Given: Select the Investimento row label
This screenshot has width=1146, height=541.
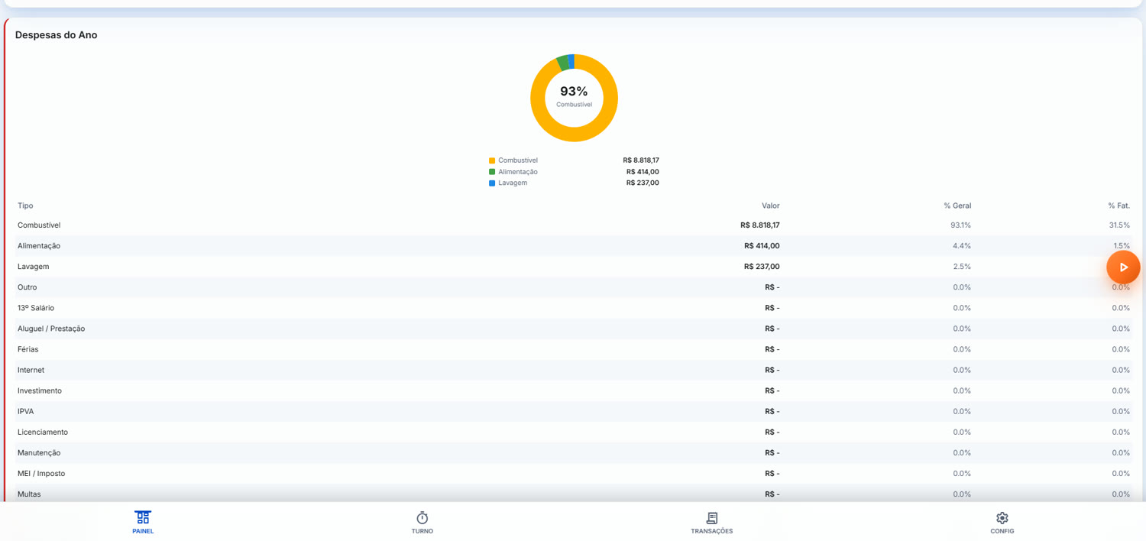Looking at the screenshot, I should pyautogui.click(x=40, y=390).
